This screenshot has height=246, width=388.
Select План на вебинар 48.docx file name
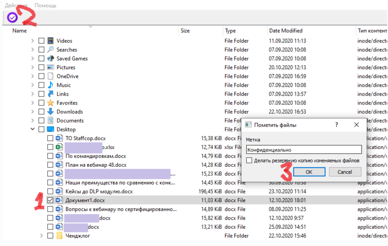tap(96, 165)
